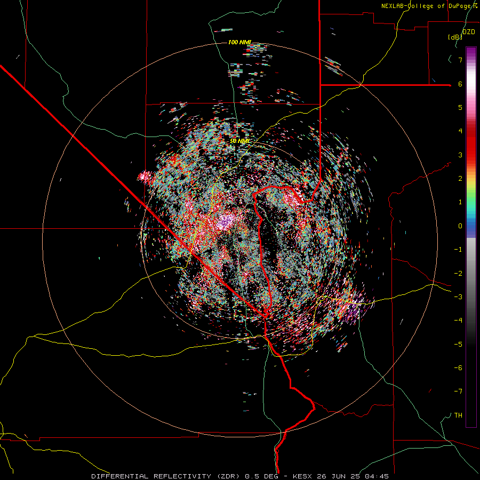The width and height of the screenshot is (480, 480).
Task: Click the "DZD" legend title
Action: [469, 32]
